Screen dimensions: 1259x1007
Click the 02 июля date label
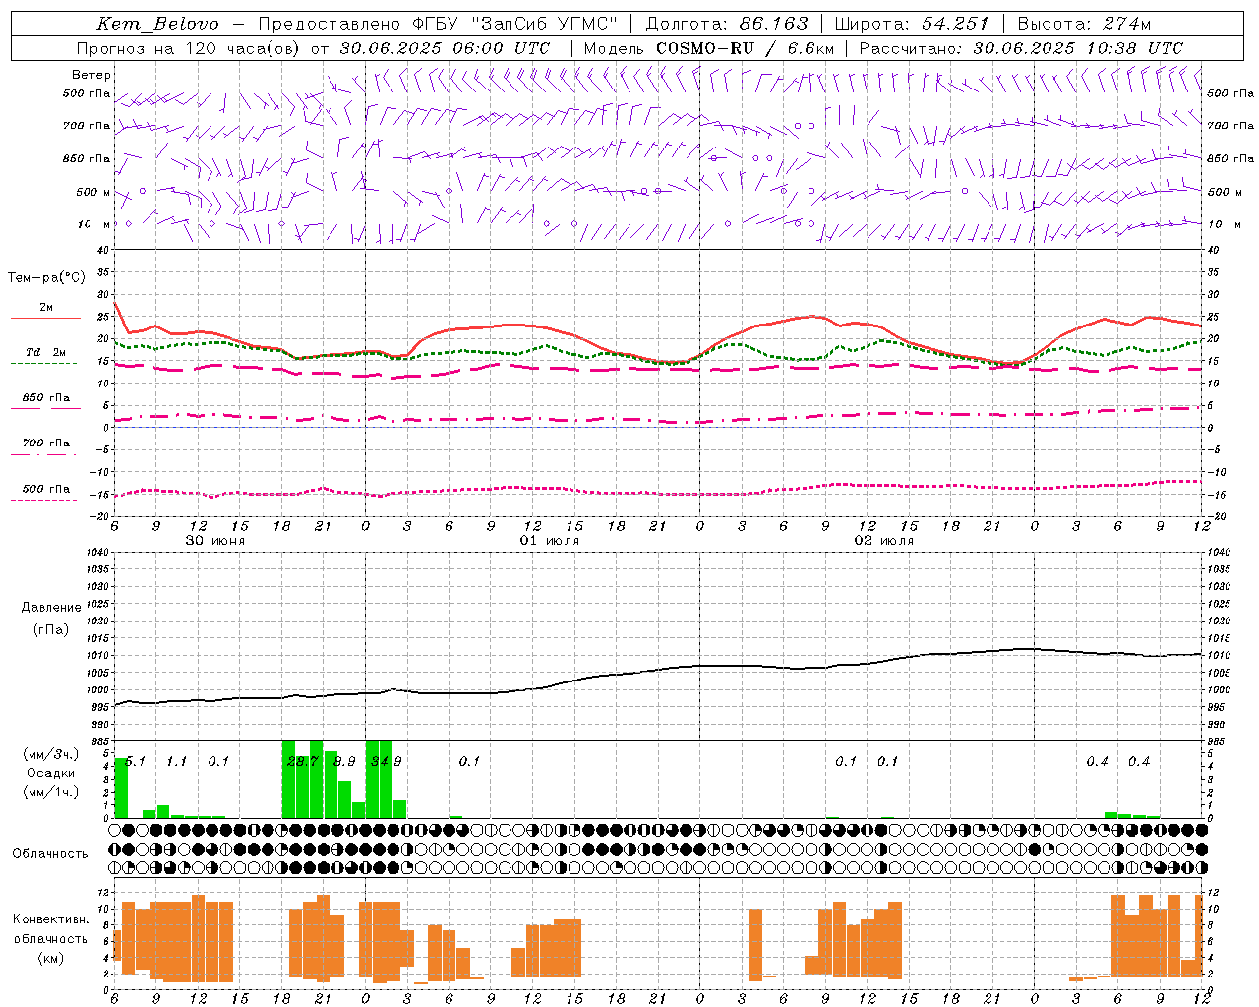tap(884, 541)
